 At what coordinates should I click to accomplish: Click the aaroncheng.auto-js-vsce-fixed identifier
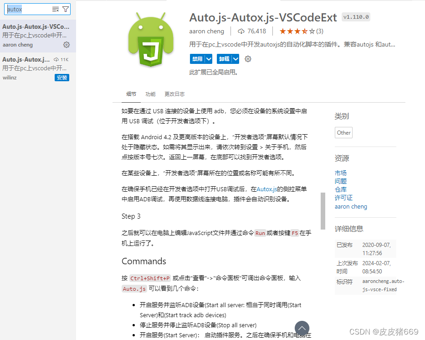pyautogui.click(x=383, y=285)
